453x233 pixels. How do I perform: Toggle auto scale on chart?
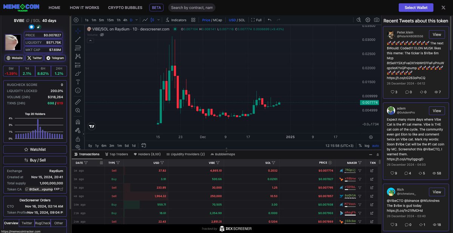coord(375,146)
